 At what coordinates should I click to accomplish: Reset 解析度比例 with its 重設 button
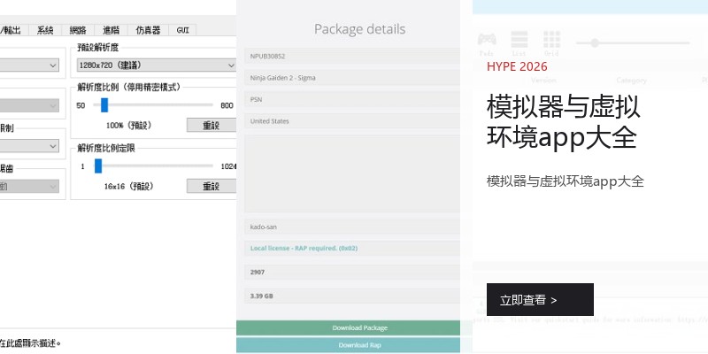tap(212, 126)
